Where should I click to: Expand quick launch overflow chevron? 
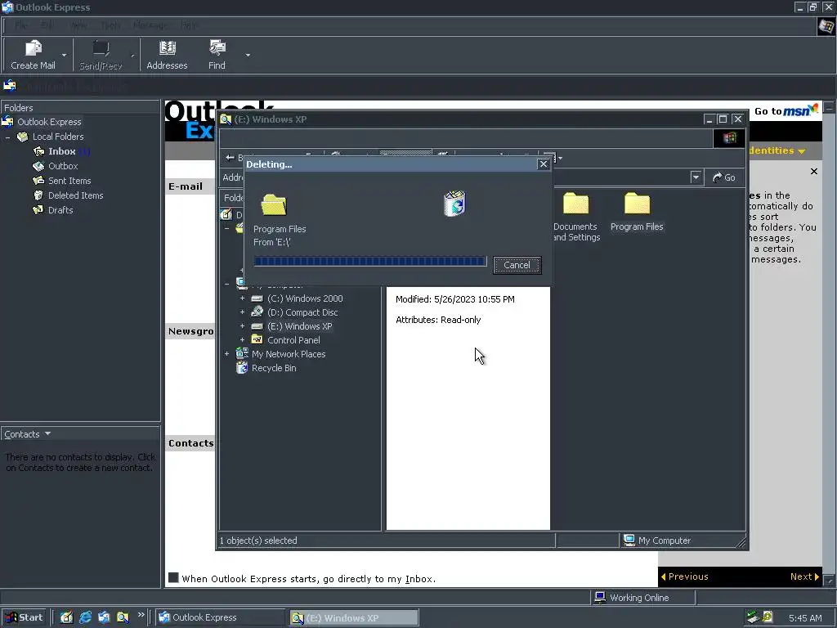pyautogui.click(x=141, y=615)
